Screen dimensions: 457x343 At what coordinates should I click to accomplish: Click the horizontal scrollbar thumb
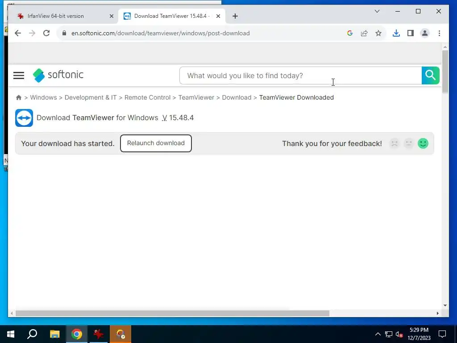(x=172, y=313)
